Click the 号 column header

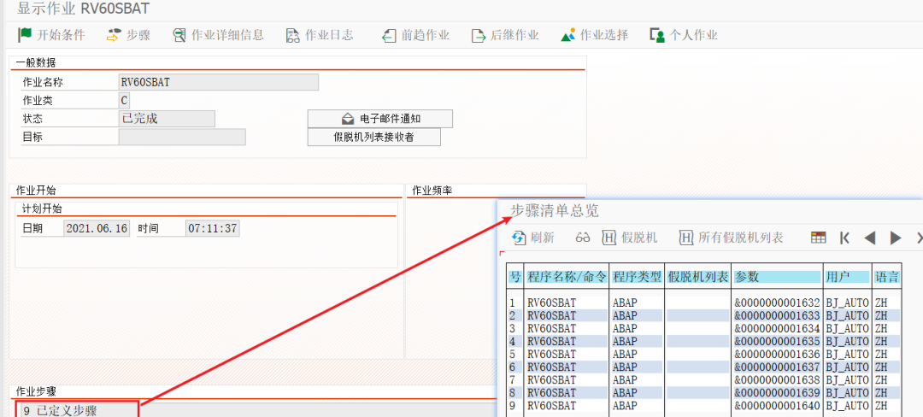click(x=515, y=276)
